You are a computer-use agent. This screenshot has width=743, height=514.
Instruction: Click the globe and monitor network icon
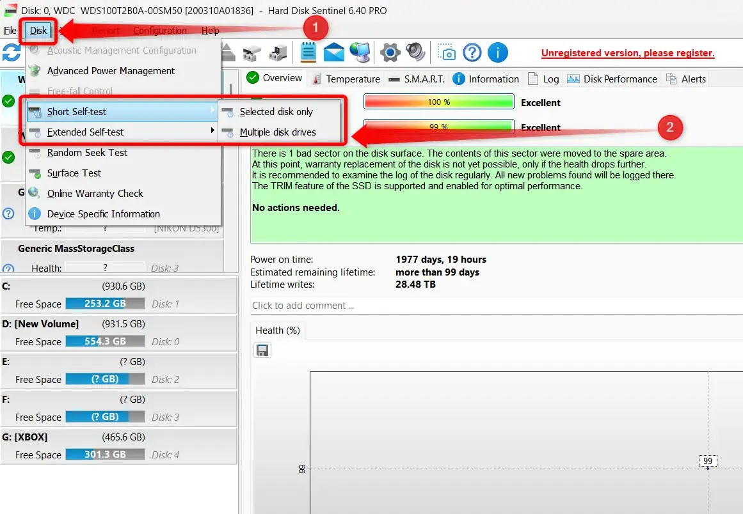click(x=360, y=52)
